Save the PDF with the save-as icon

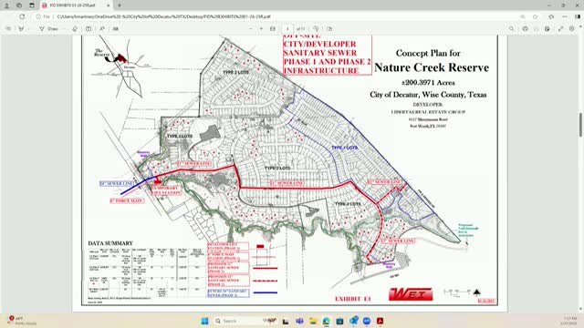click(547, 28)
